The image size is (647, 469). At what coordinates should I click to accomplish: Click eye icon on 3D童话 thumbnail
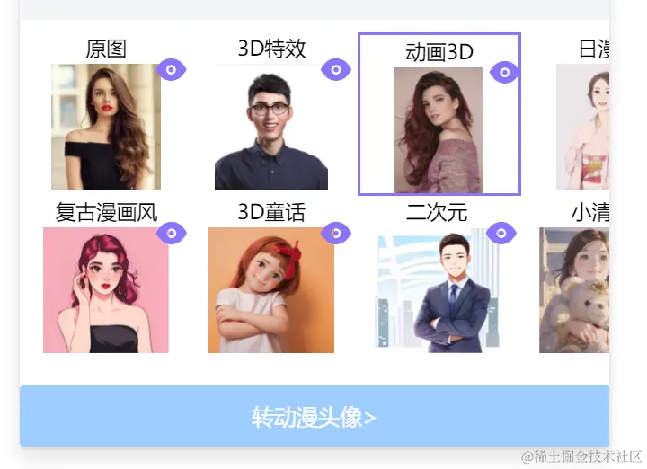click(336, 234)
